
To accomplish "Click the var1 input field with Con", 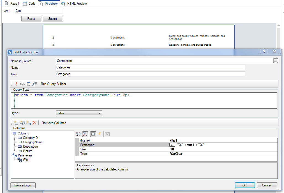I will pos(39,11).
